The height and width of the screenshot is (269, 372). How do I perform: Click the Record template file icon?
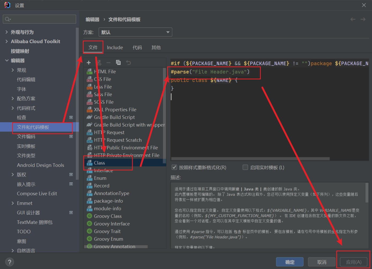pyautogui.click(x=90, y=186)
